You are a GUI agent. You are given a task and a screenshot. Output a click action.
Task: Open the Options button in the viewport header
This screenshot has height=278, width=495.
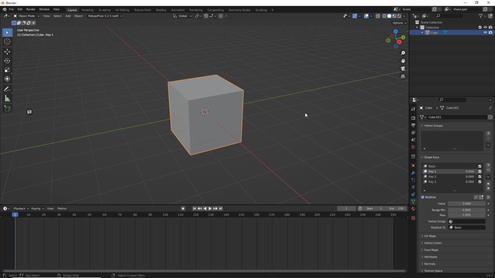[x=397, y=23]
